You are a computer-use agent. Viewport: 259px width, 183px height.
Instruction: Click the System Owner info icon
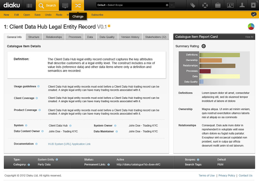click(x=115, y=126)
